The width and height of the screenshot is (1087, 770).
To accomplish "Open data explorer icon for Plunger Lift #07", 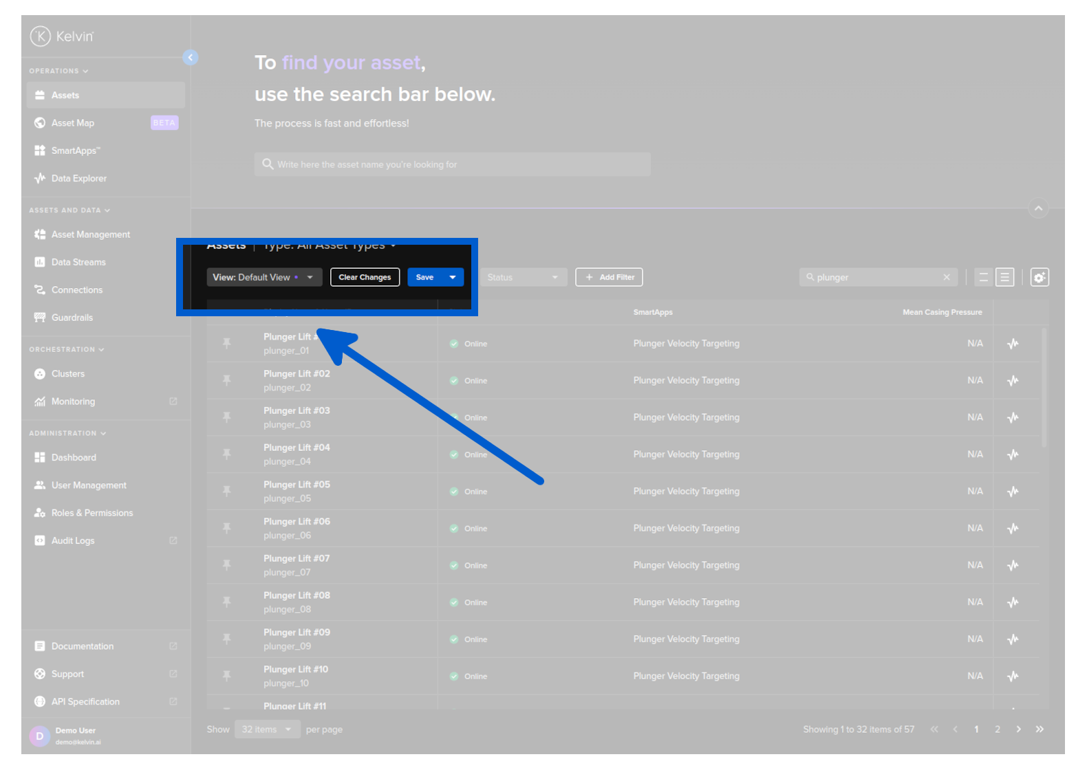I will point(1013,566).
